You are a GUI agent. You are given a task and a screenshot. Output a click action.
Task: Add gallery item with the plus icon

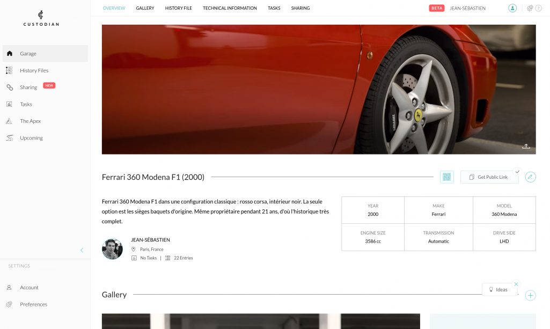530,296
